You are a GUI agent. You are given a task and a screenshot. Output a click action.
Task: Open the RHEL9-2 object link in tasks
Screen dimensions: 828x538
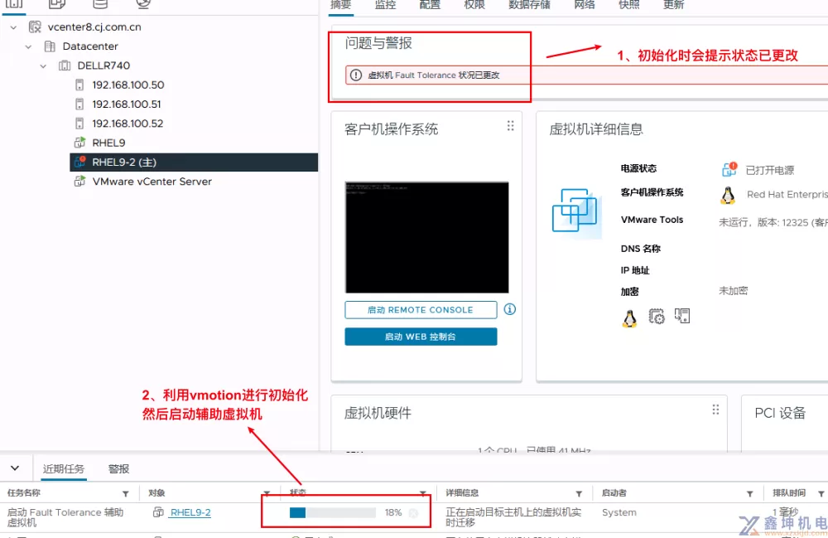click(190, 512)
